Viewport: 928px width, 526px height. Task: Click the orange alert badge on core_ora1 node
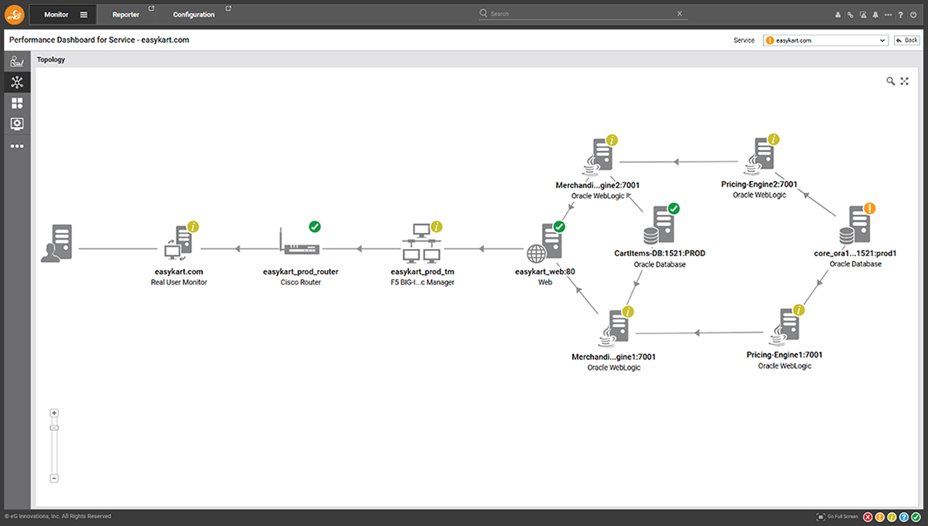(x=870, y=208)
